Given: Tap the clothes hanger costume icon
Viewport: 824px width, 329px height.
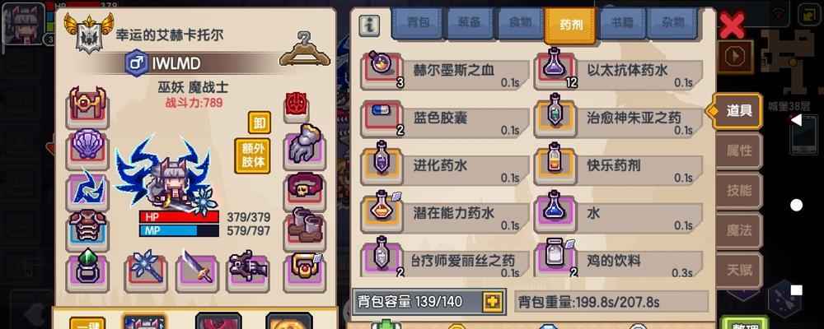Looking at the screenshot, I should point(305,49).
